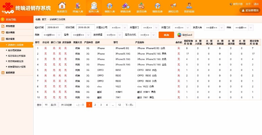Open 调拨出库 transfer-out icon
The width and height of the screenshot is (262, 135).
click(157, 6)
